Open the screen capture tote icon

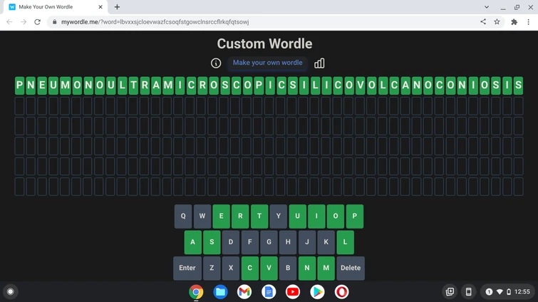click(450, 292)
